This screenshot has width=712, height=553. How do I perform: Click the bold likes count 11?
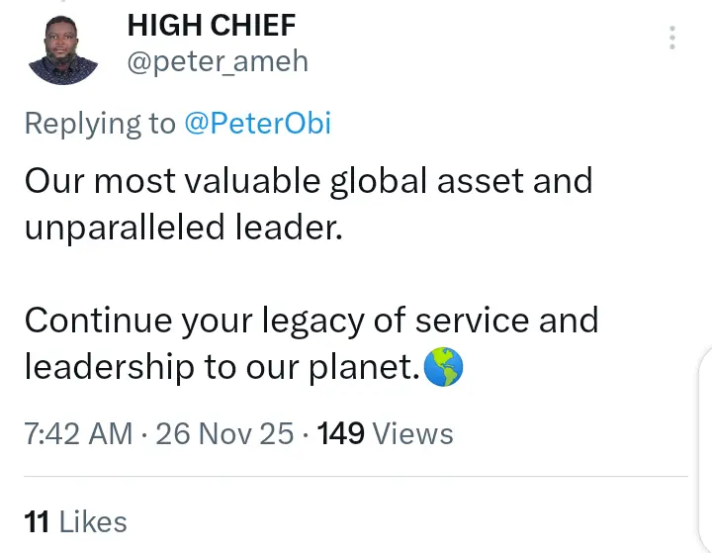(x=37, y=521)
